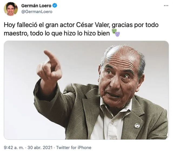This screenshot has height=154, width=173.
Task: Click the green happy theater mask emoji
Action: (114, 31)
